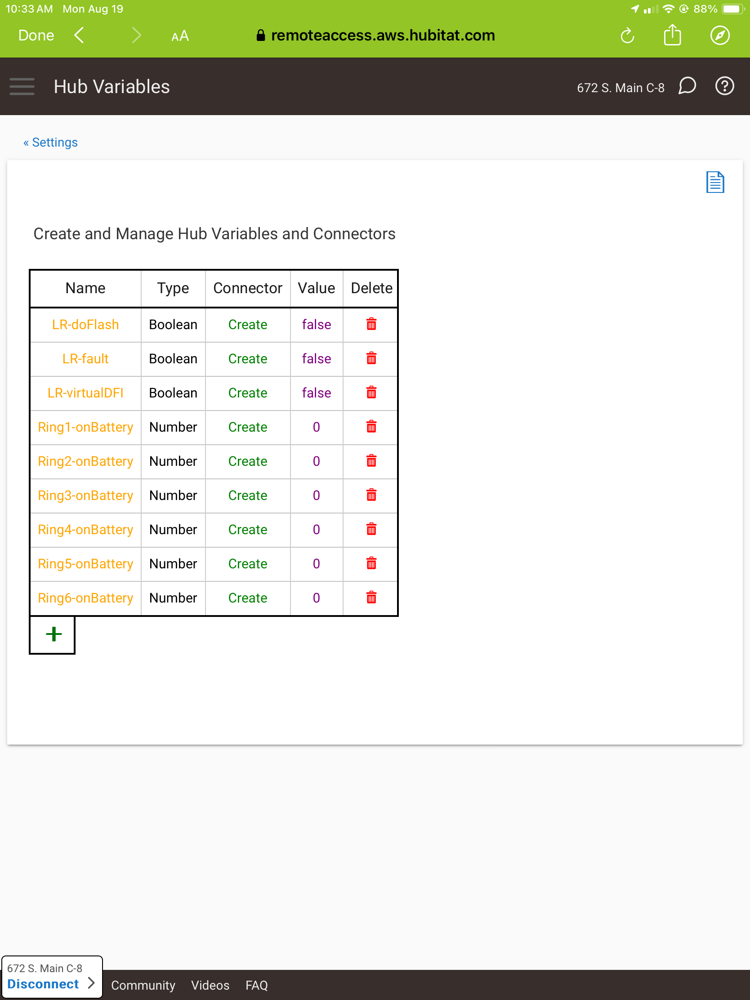Open page in Safari compass icon
The width and height of the screenshot is (750, 1000).
point(719,36)
